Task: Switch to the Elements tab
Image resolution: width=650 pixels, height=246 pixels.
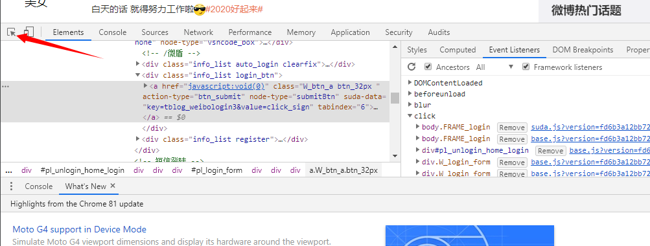Action: [x=69, y=32]
